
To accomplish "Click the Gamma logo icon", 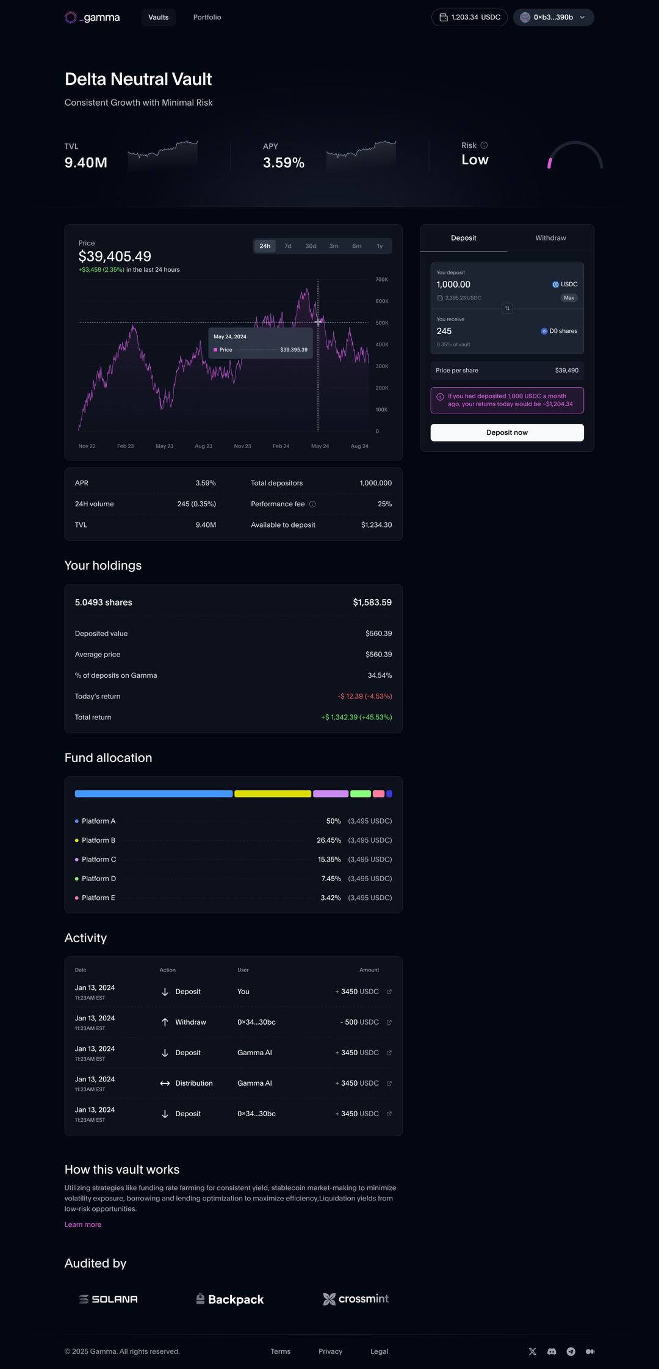I will (x=71, y=17).
